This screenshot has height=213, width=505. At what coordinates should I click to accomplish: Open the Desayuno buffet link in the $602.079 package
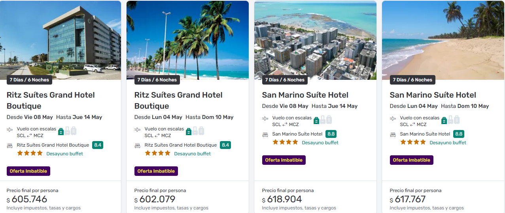(x=192, y=154)
